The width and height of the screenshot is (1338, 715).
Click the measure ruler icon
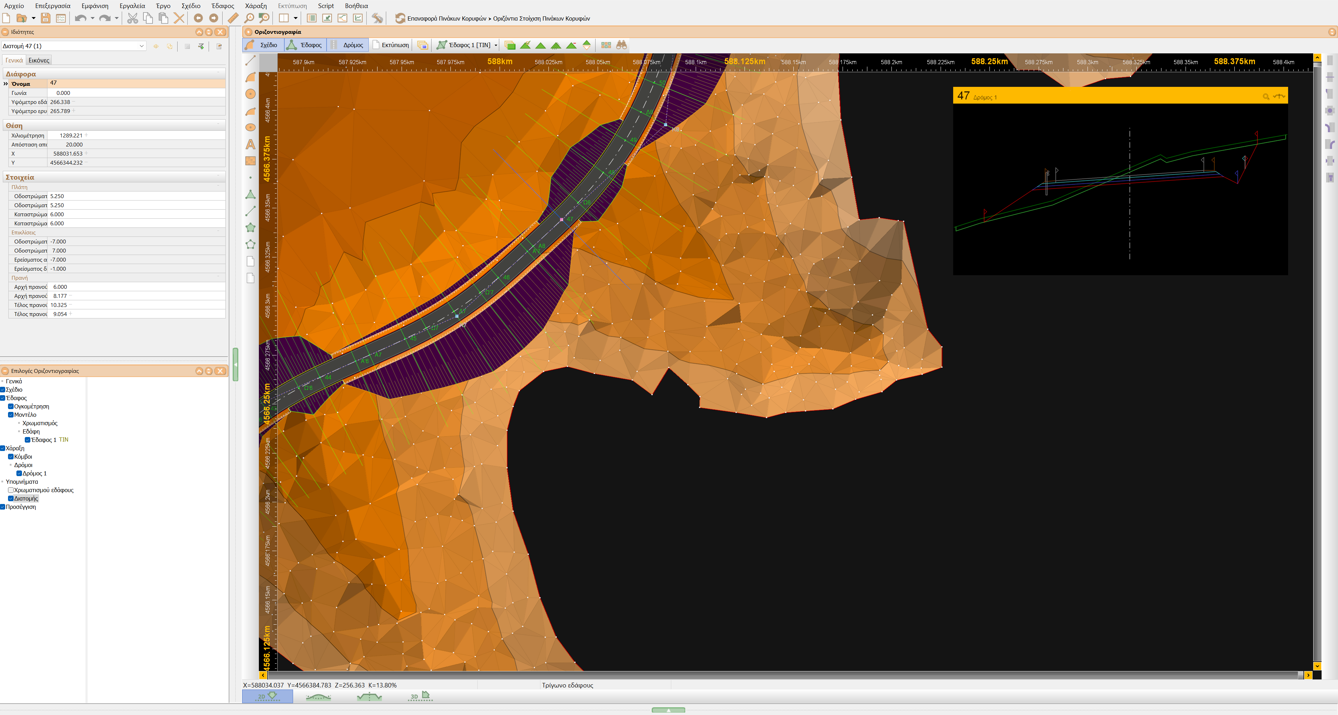coord(233,18)
